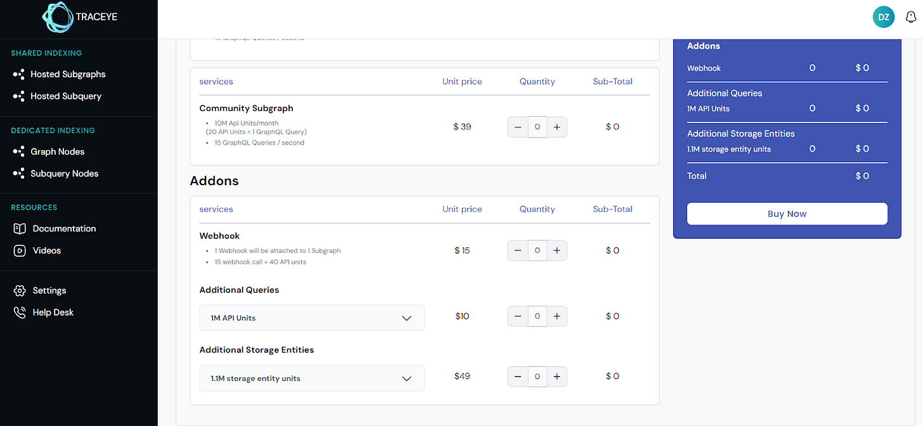The width and height of the screenshot is (923, 426).
Task: Click the Settings gear icon
Action: (20, 290)
